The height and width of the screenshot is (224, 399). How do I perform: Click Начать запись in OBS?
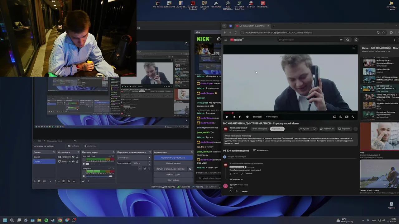(x=173, y=163)
